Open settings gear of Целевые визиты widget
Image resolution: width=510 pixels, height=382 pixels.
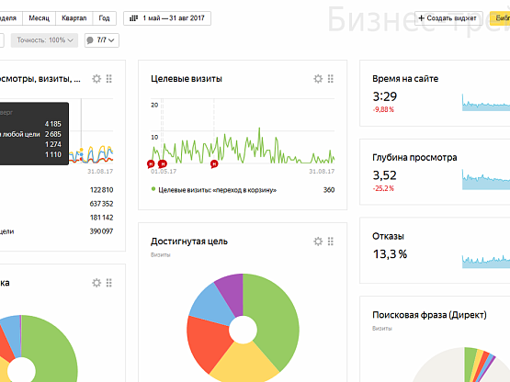click(318, 79)
